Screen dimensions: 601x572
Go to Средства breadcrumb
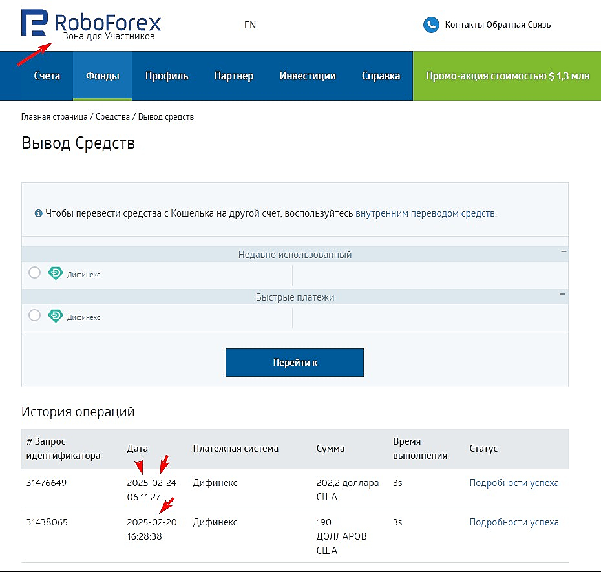pos(112,116)
